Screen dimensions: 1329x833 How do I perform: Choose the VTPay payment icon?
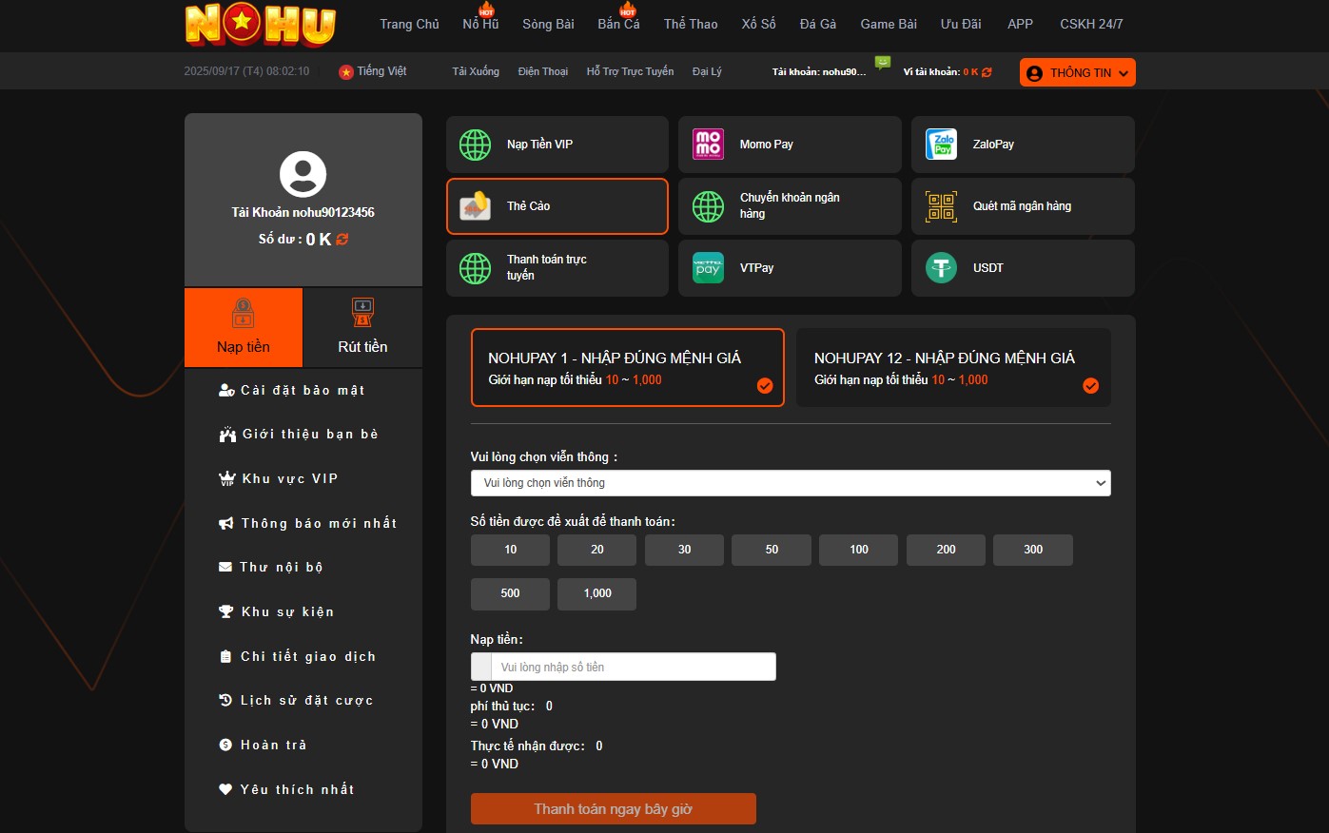(708, 268)
